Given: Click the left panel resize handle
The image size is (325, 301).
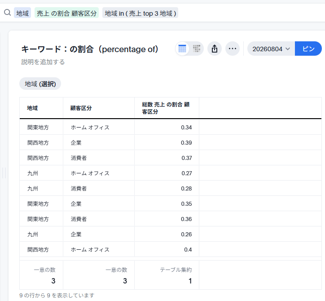Looking at the screenshot, I should point(4,173).
